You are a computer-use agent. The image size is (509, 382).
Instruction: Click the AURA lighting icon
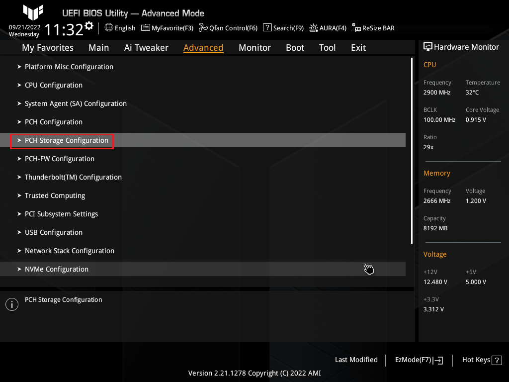314,28
